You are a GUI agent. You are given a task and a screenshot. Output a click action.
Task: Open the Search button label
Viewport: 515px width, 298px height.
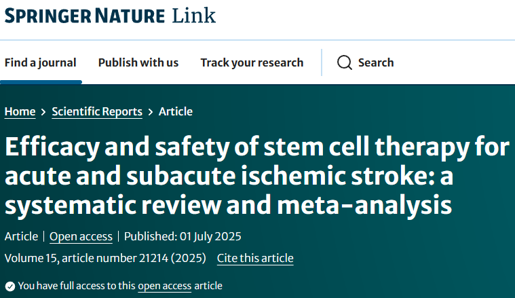[376, 62]
